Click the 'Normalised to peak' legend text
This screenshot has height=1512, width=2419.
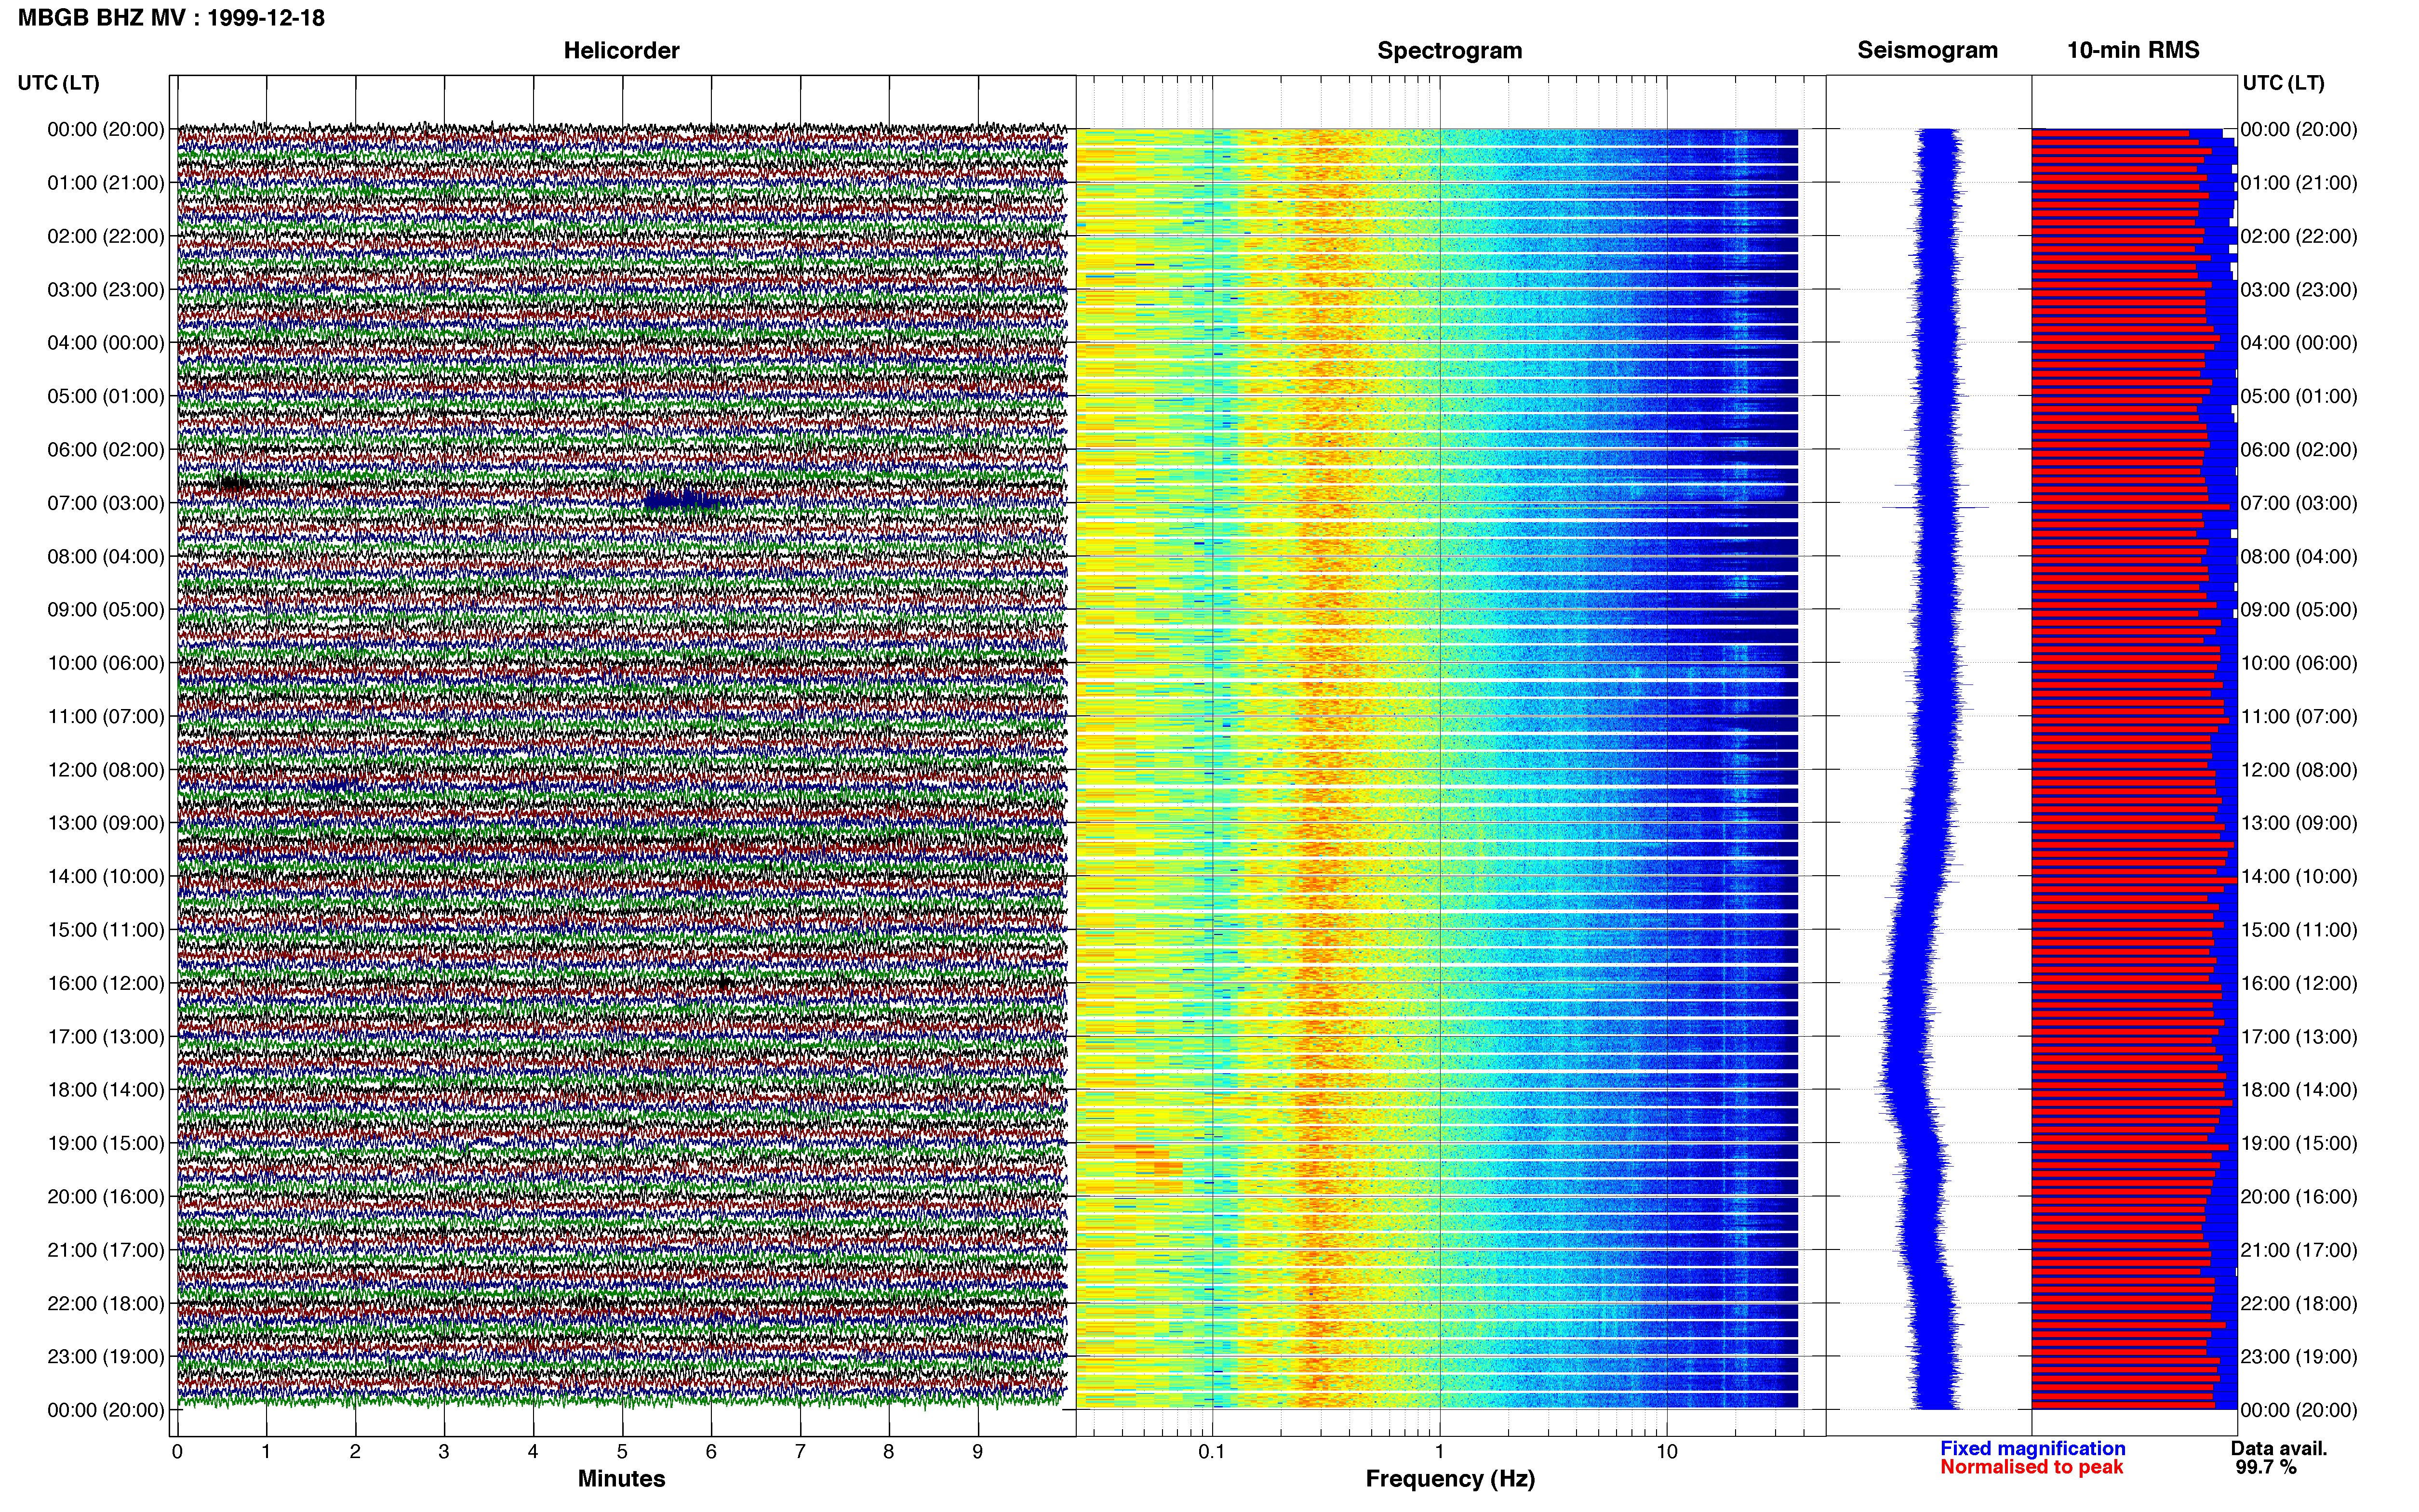coord(2031,1467)
